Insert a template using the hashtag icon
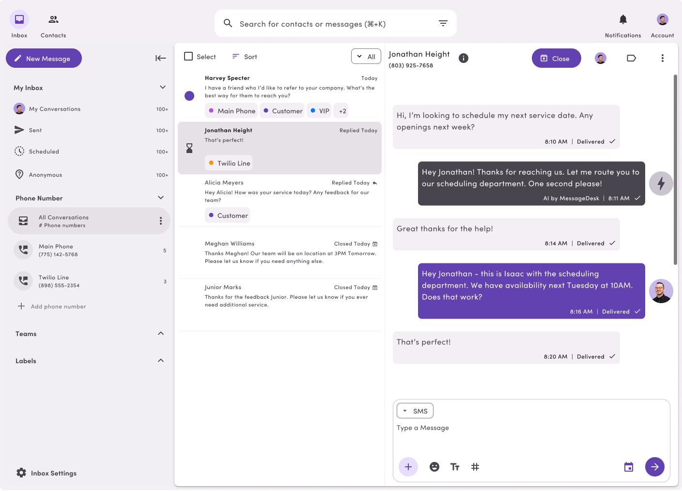The width and height of the screenshot is (682, 491). pos(475,467)
